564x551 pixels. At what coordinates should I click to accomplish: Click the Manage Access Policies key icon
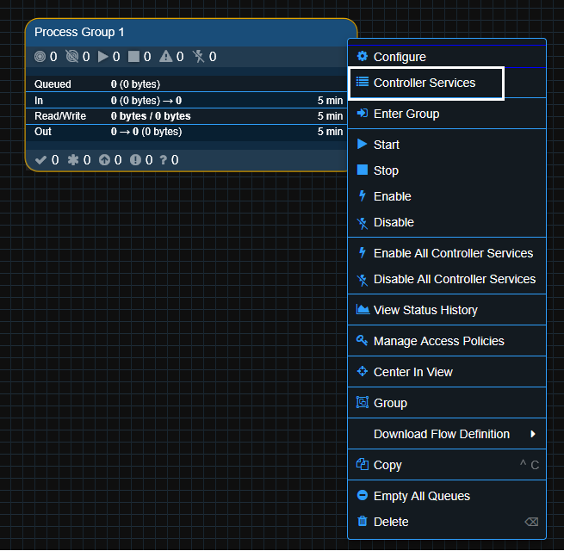(362, 340)
